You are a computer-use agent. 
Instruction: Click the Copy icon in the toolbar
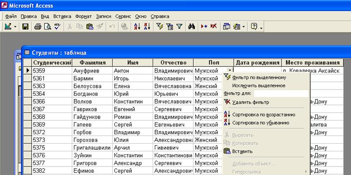click(x=79, y=26)
